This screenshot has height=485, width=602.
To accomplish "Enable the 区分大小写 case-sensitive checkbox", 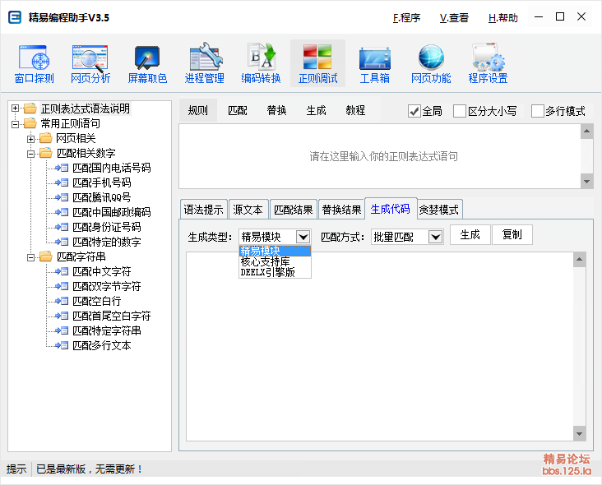I will click(460, 111).
